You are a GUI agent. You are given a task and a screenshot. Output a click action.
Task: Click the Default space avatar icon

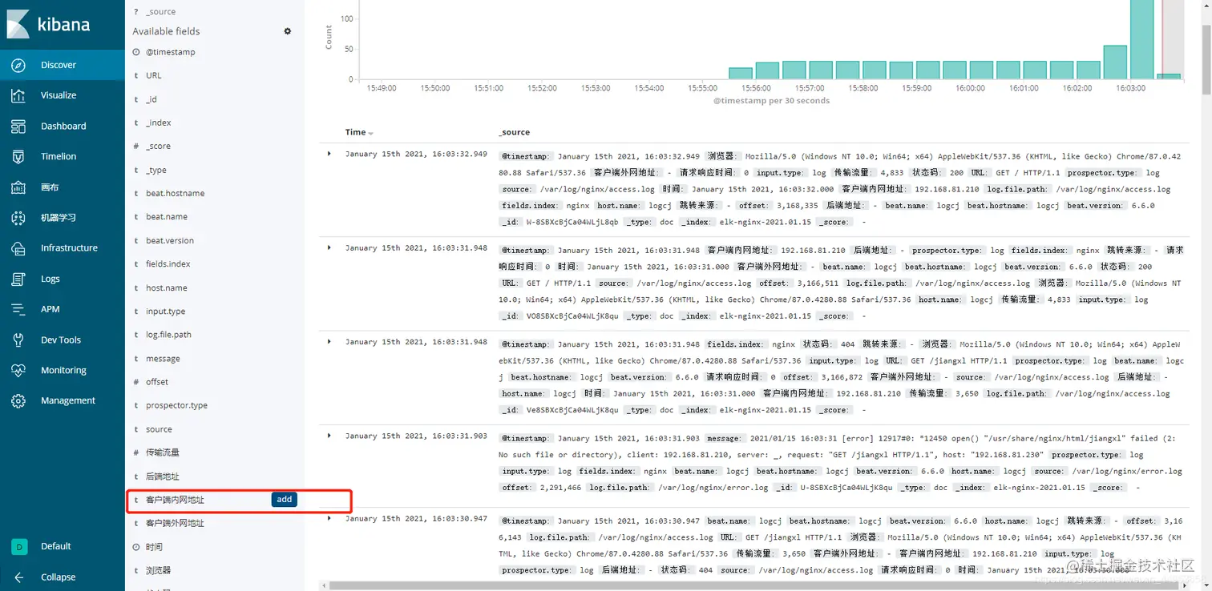coord(18,546)
